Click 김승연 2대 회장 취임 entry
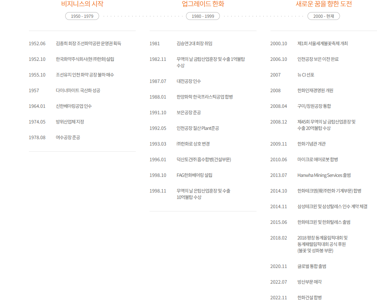This screenshot has width=377, height=305. click(194, 43)
